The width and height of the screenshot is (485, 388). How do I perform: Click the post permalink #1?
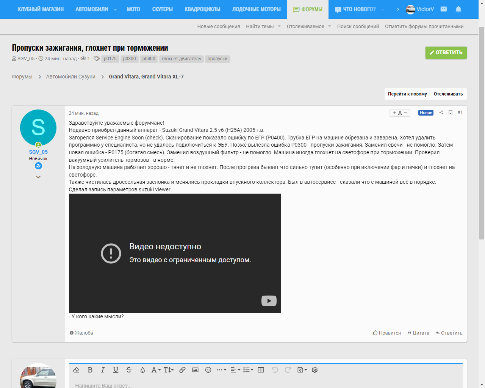[x=460, y=113]
